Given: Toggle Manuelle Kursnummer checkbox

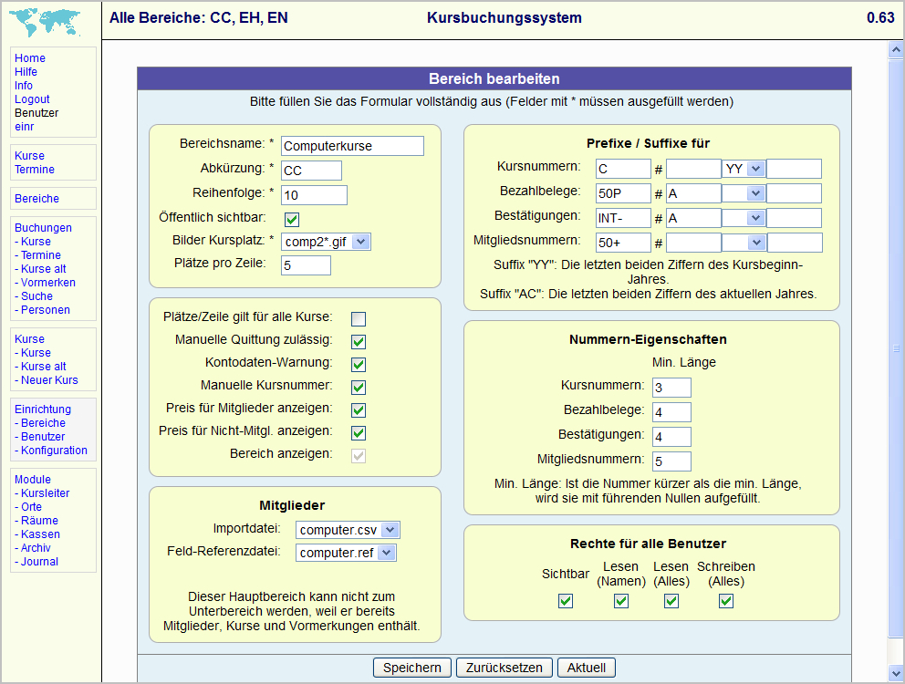Looking at the screenshot, I should [359, 388].
